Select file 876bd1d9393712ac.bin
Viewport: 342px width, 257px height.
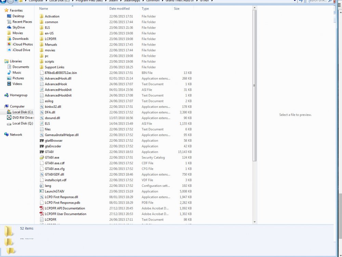(61, 73)
